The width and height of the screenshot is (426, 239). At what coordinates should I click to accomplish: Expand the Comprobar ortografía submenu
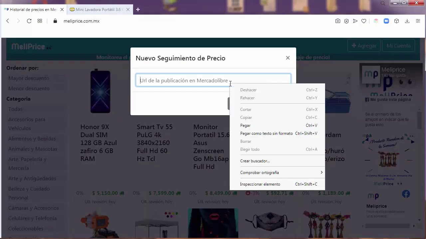(x=277, y=173)
